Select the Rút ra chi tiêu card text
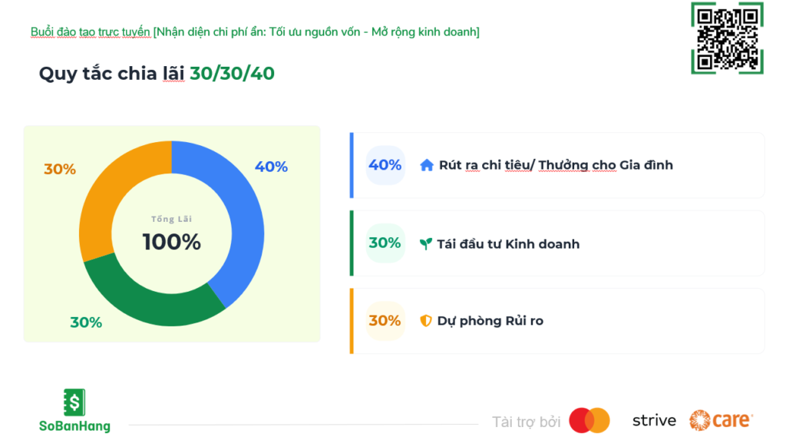786x440 pixels. click(556, 165)
